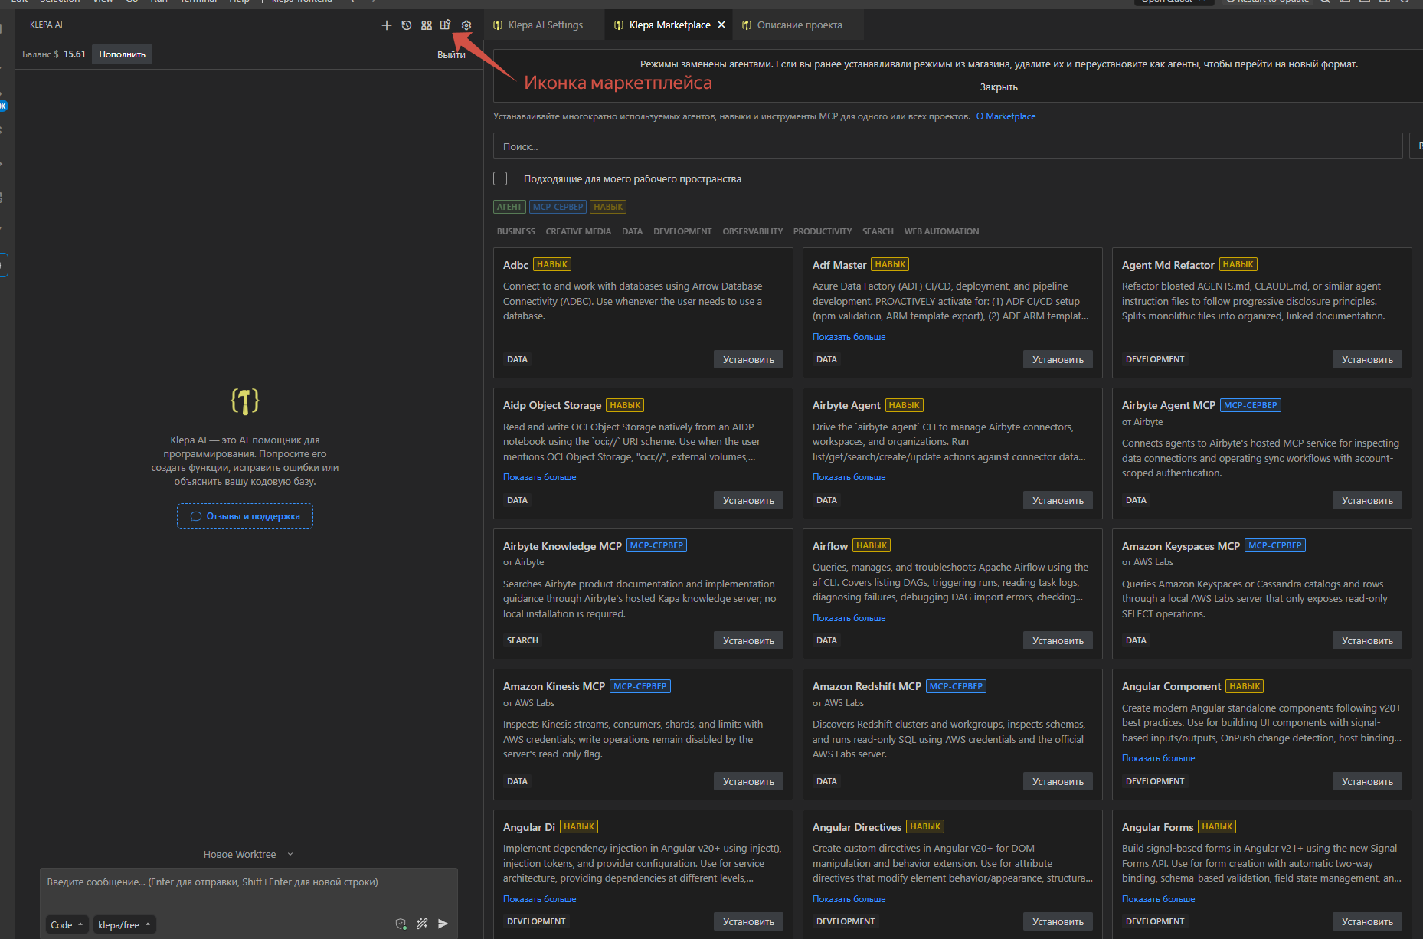Expand Angular Forms description
Image resolution: width=1423 pixels, height=939 pixels.
click(1158, 899)
